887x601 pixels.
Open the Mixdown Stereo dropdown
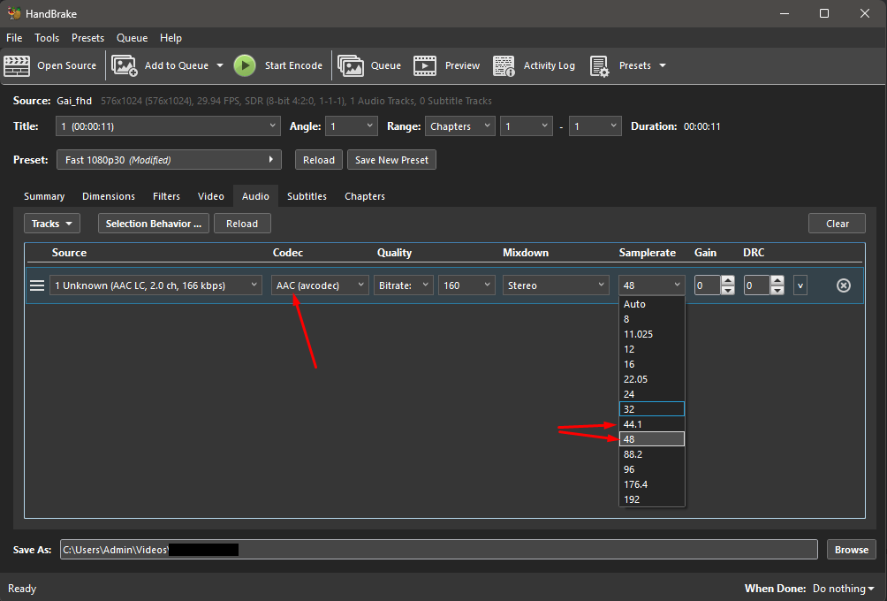(x=557, y=285)
